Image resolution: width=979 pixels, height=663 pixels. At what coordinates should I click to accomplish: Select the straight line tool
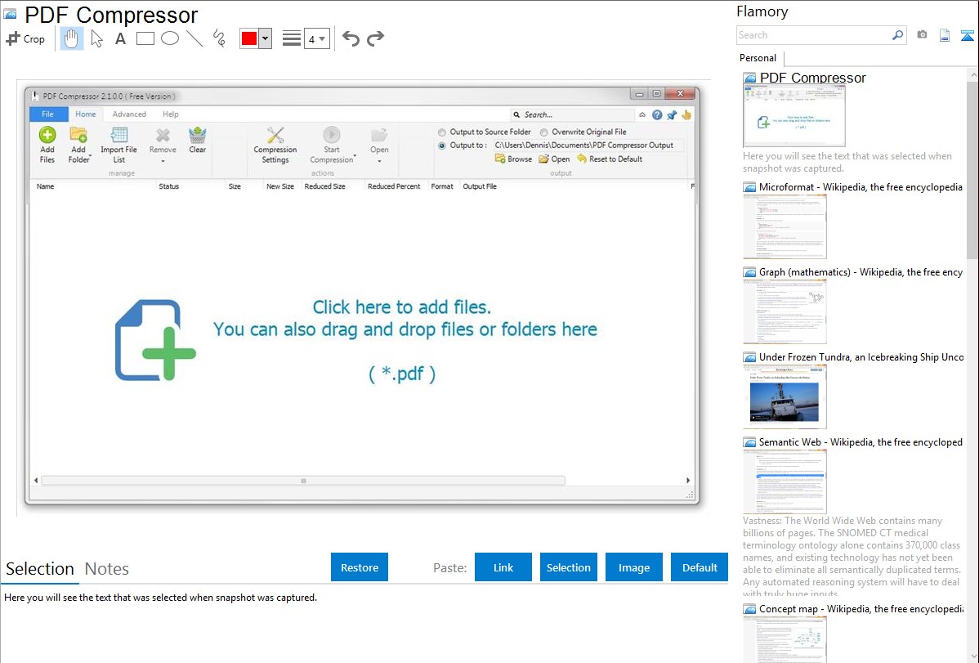tap(194, 38)
